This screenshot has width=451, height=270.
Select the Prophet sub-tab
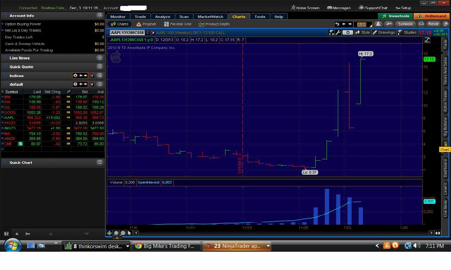coord(146,24)
